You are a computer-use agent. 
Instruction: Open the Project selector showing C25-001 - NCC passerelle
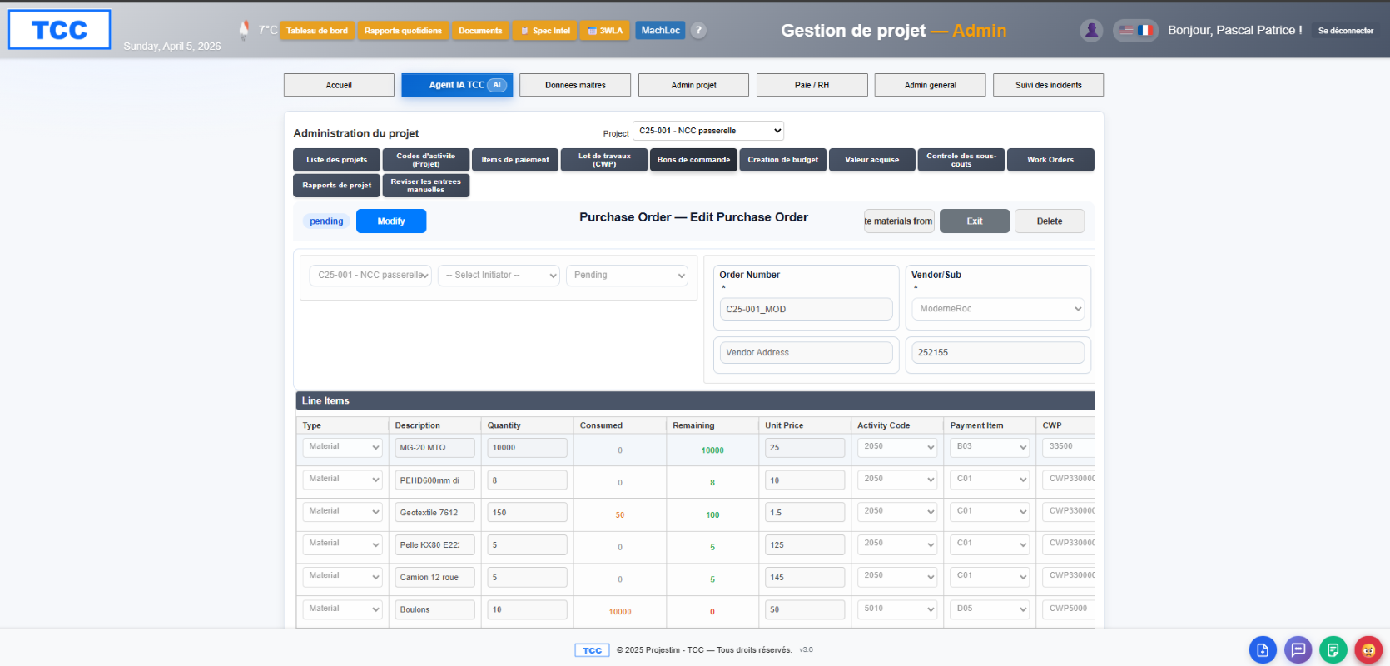click(708, 131)
